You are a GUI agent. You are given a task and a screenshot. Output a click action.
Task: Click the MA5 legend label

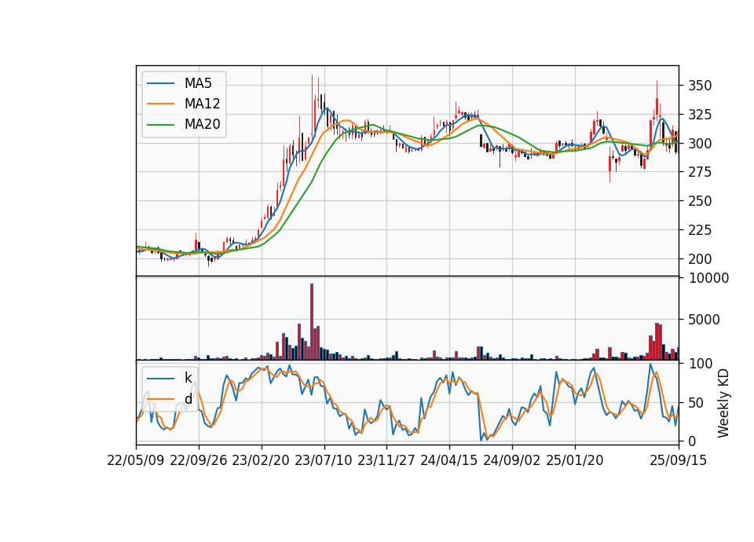click(x=198, y=83)
